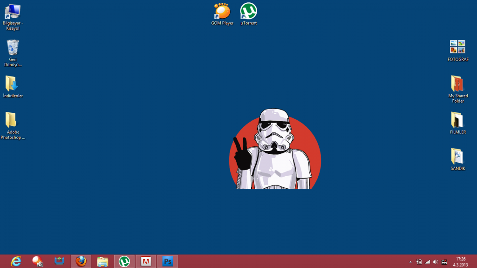Switch to Photoshop in the taskbar
The height and width of the screenshot is (268, 477).
(x=168, y=261)
